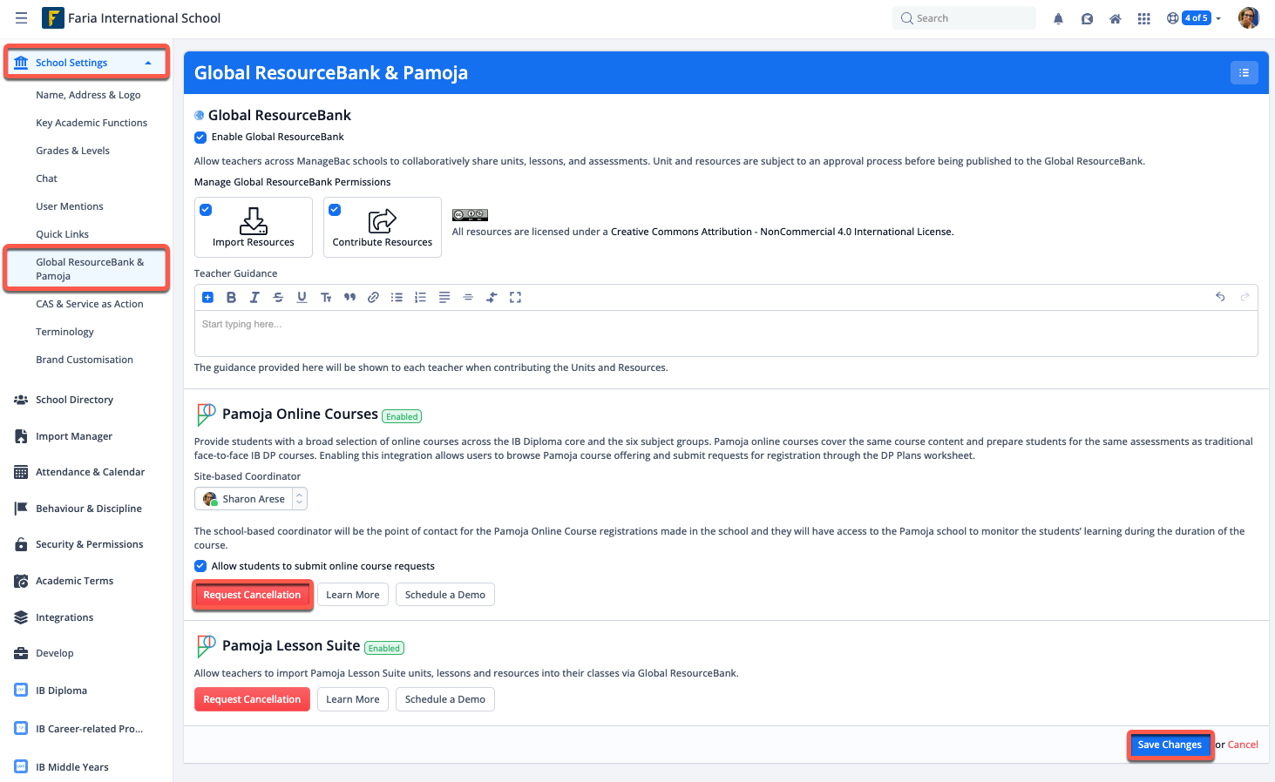Click the page outline button in blue header
Viewport: 1275px width, 782px height.
click(1244, 73)
